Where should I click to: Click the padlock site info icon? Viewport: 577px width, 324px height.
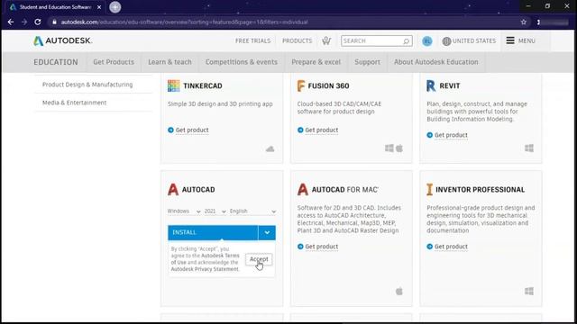coord(54,22)
